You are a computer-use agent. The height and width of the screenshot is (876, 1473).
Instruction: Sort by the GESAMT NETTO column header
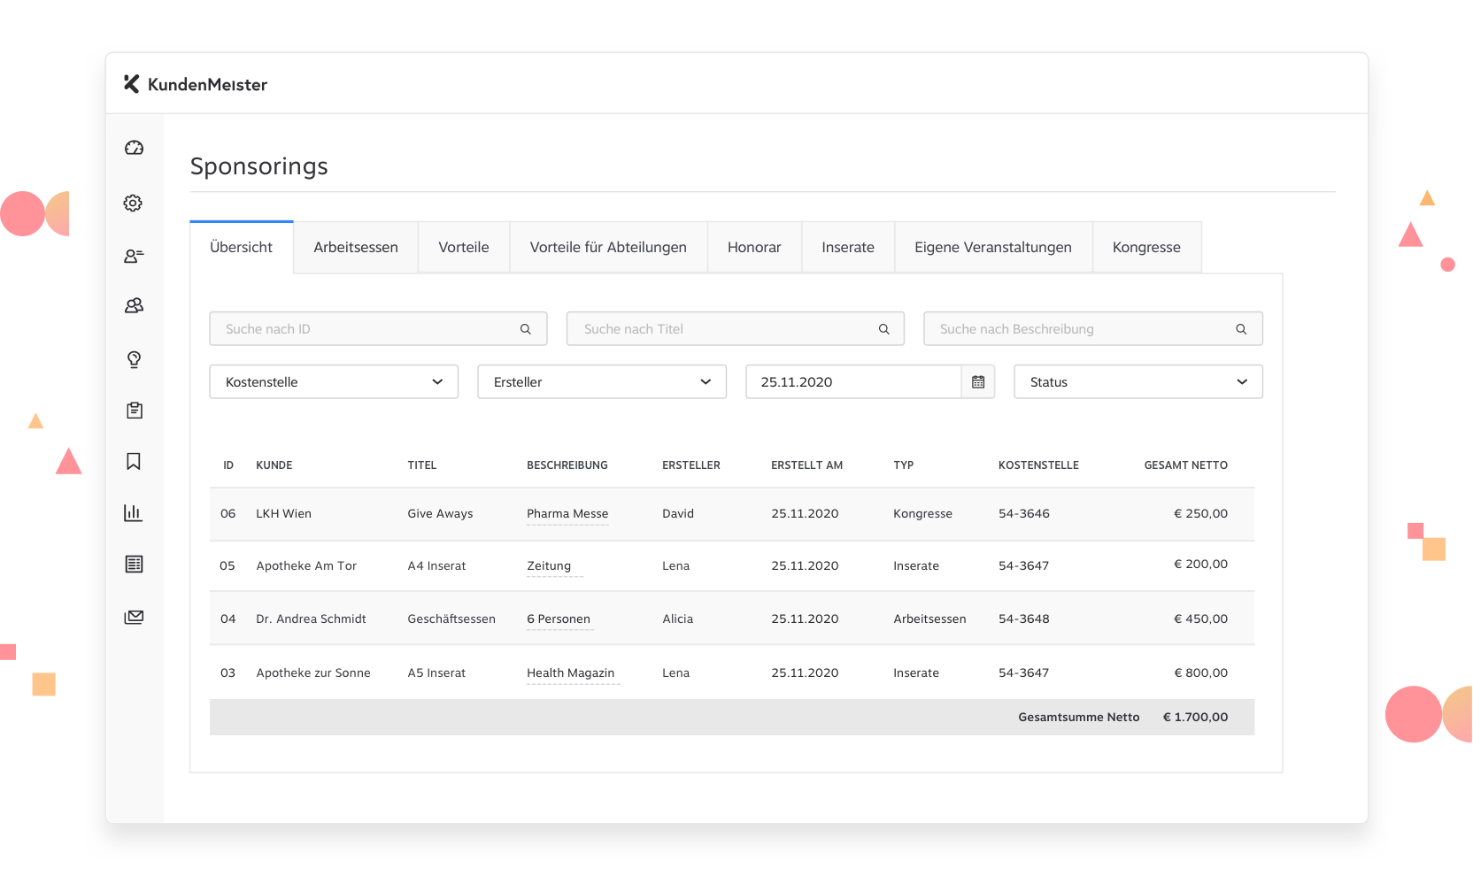pos(1185,465)
